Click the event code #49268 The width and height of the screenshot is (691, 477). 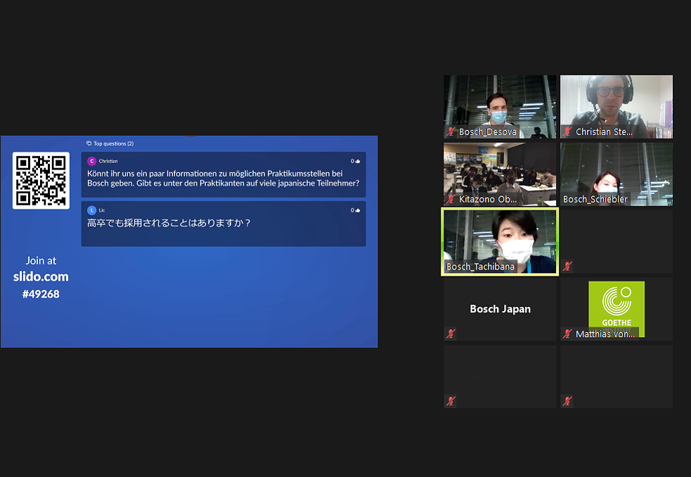click(41, 294)
